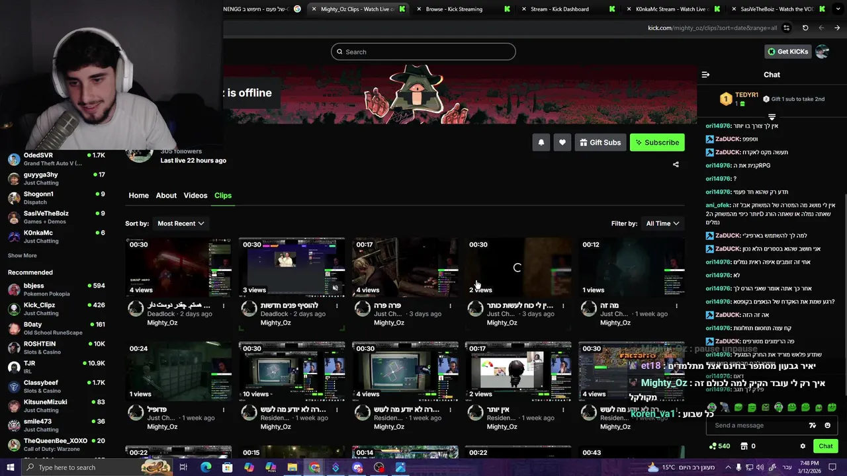This screenshot has height=476, width=847.
Task: Click Get KICKs button
Action: pos(787,52)
